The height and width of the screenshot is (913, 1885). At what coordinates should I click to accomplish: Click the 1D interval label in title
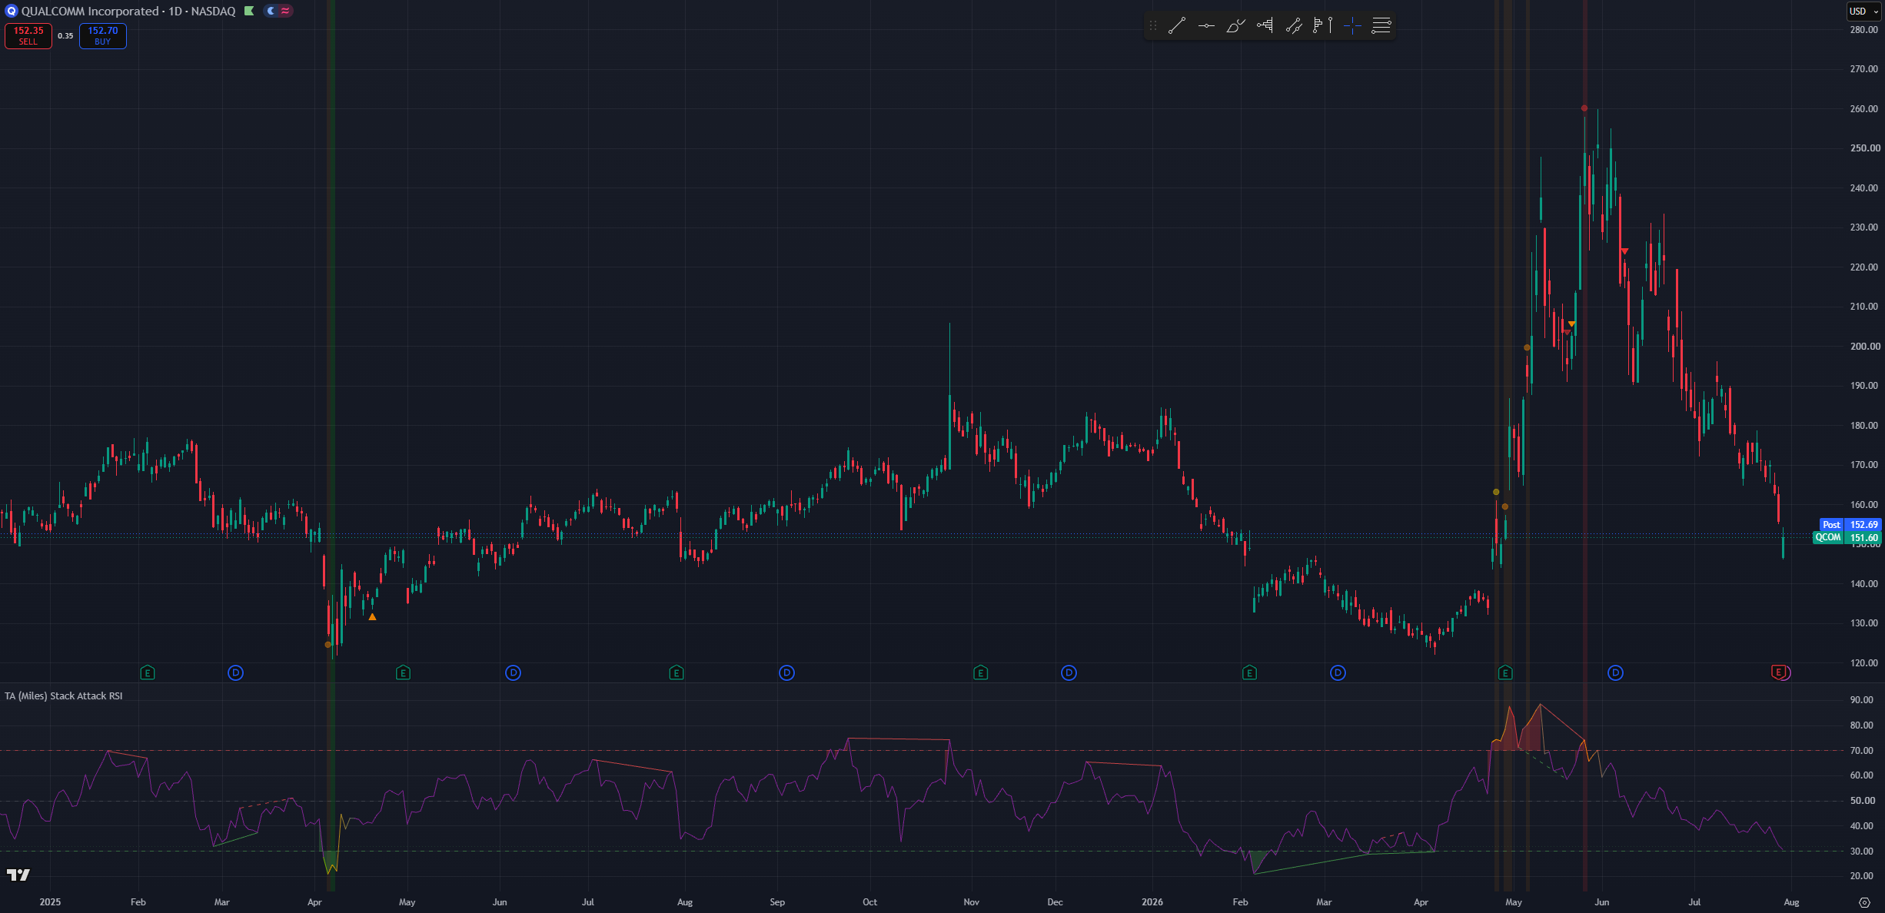coord(175,11)
